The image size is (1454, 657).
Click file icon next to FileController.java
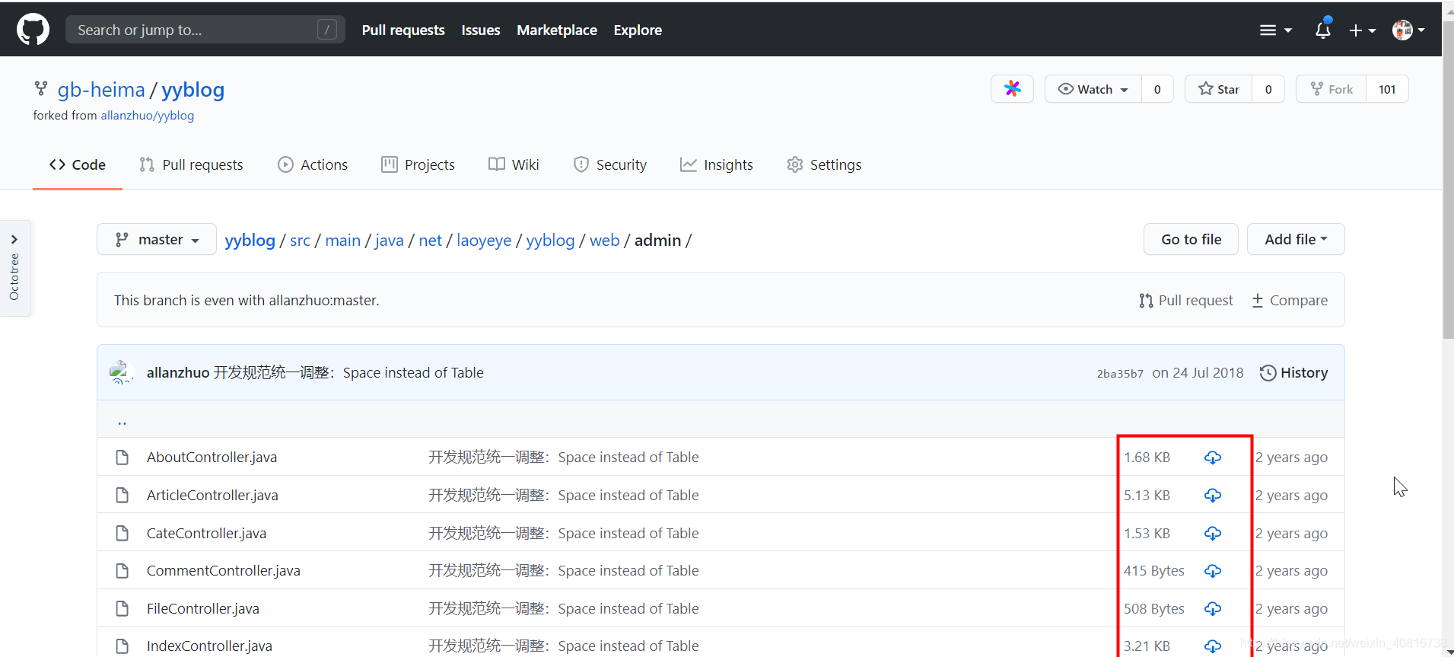[x=122, y=609]
